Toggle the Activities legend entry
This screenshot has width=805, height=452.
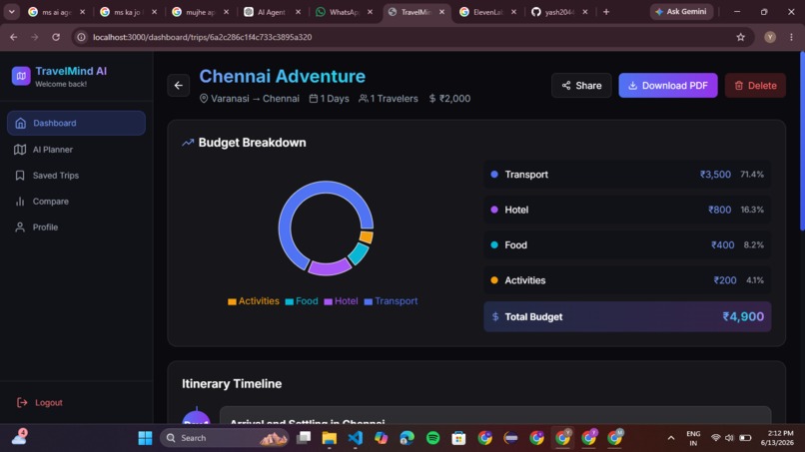[254, 301]
